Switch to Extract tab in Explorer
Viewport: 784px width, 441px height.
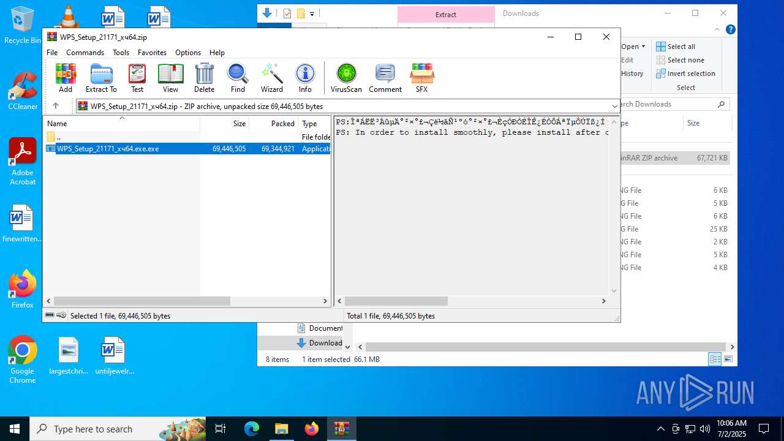pos(446,15)
